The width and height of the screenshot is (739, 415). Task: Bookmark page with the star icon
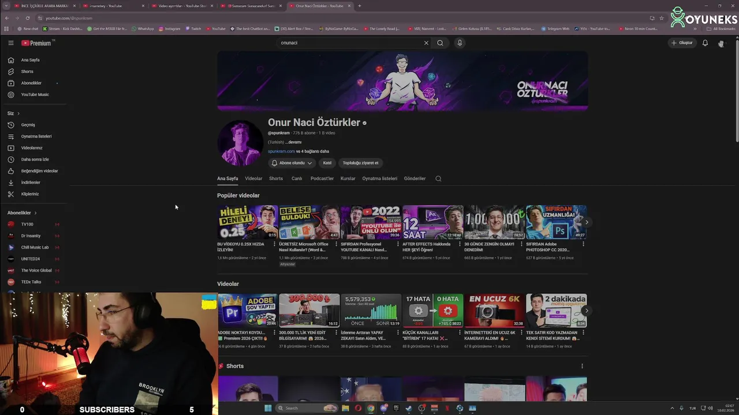click(x=662, y=18)
